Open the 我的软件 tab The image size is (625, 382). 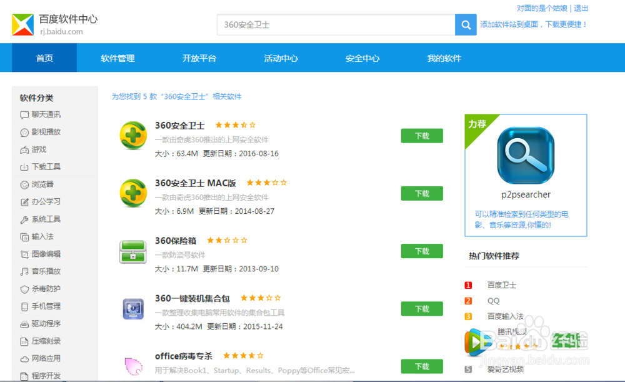[x=444, y=58]
